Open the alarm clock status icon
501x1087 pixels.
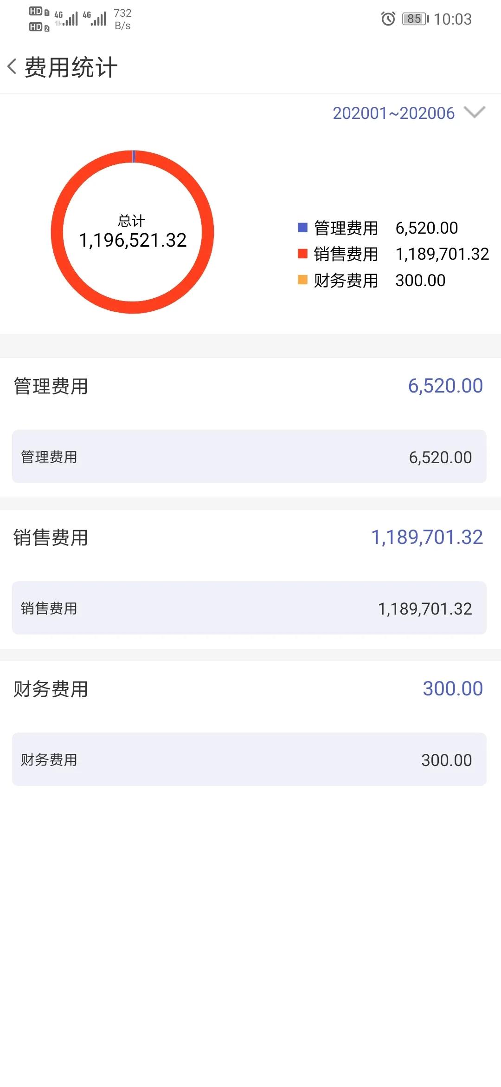pos(388,19)
